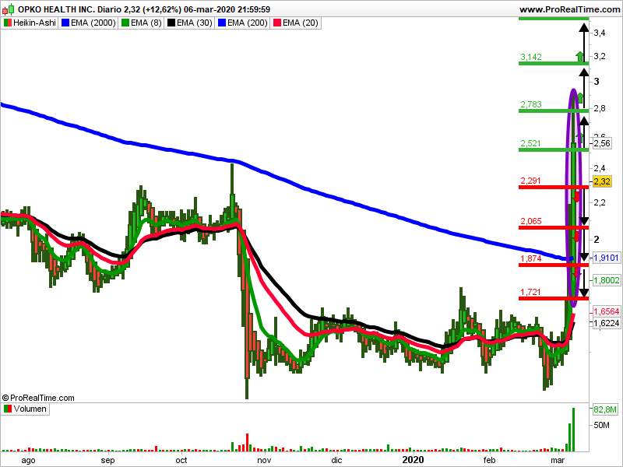Click the OPKO HEALTH INC. chart title
The width and height of the screenshot is (623, 467).
point(56,9)
